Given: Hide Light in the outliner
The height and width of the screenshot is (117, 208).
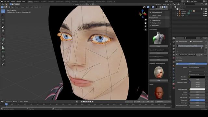Looking at the screenshot, I should pos(204,16).
